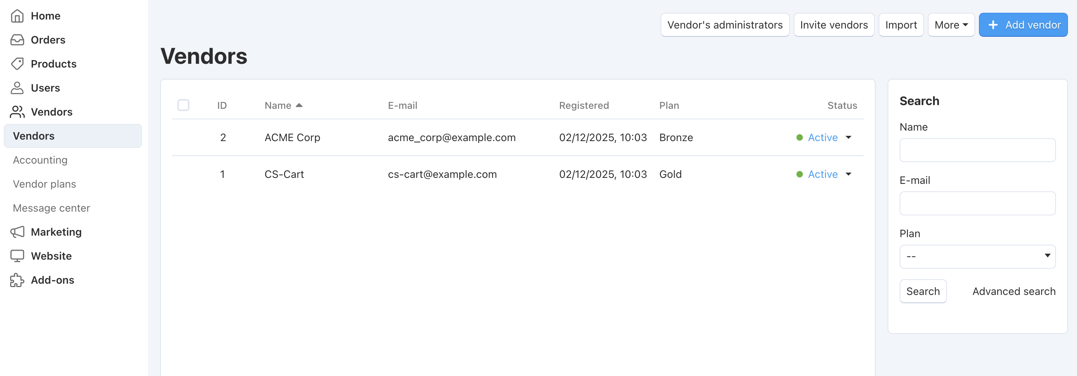Click the Add-ons puzzle piece icon

(17, 280)
